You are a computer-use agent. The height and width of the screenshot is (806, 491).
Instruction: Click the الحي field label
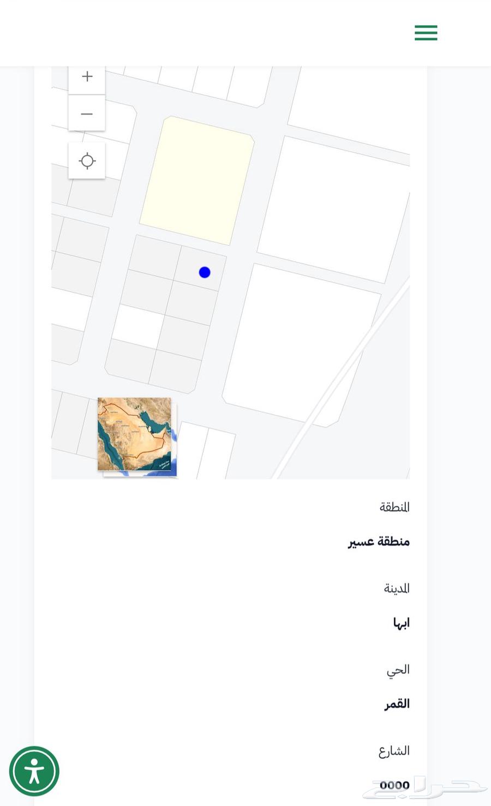click(398, 670)
